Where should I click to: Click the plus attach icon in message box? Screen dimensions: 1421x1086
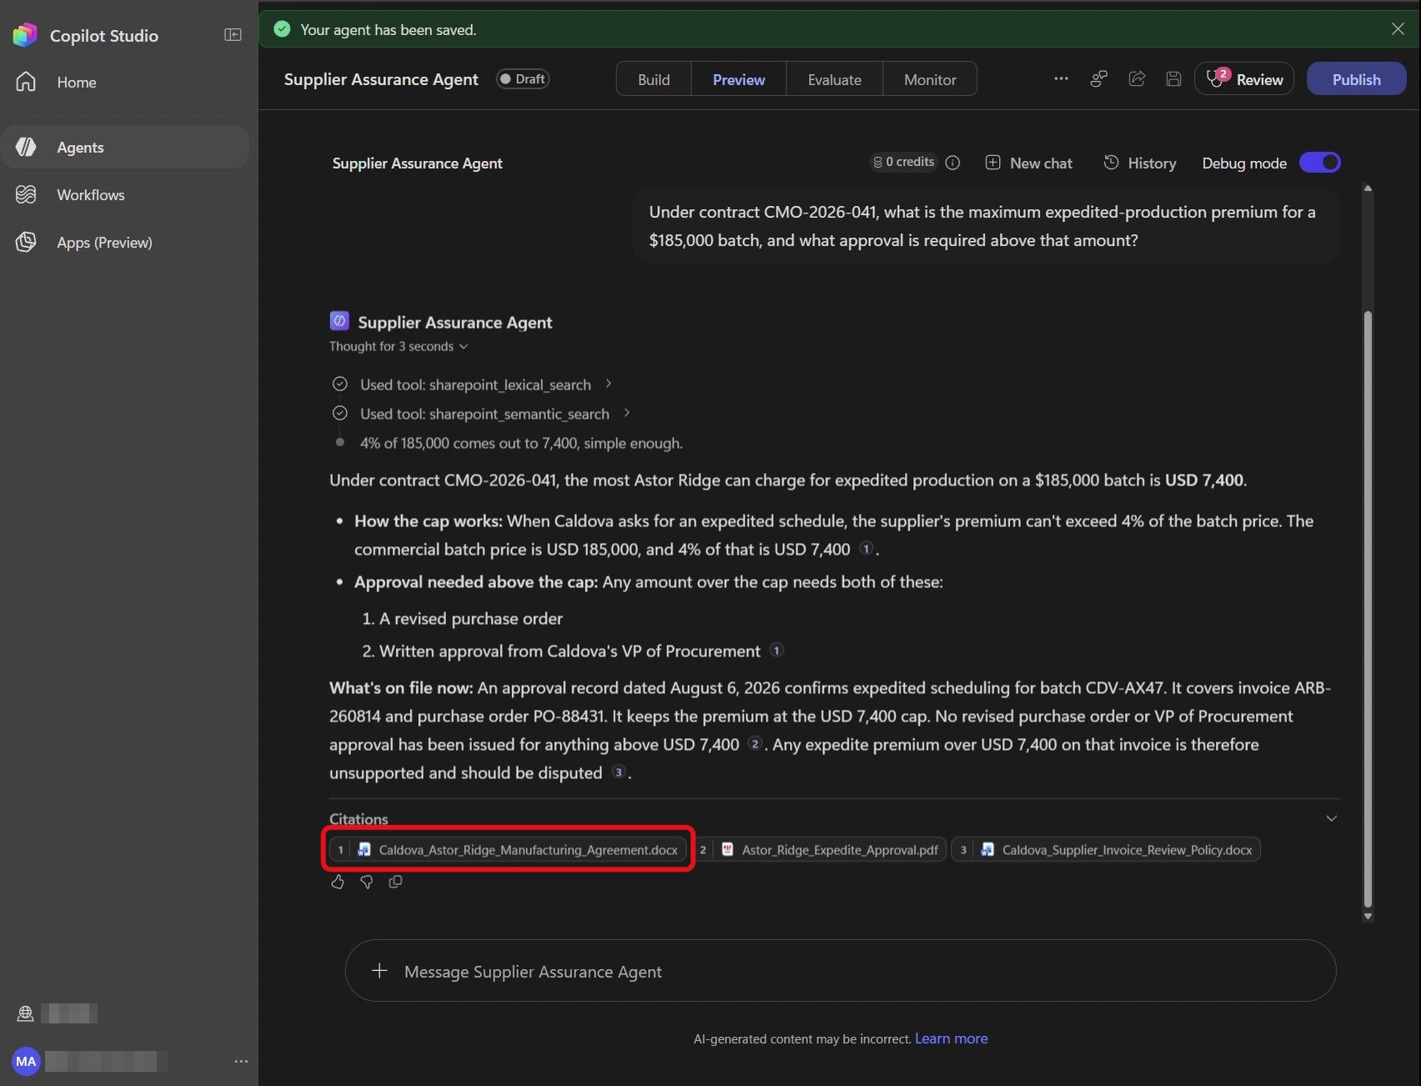379,971
